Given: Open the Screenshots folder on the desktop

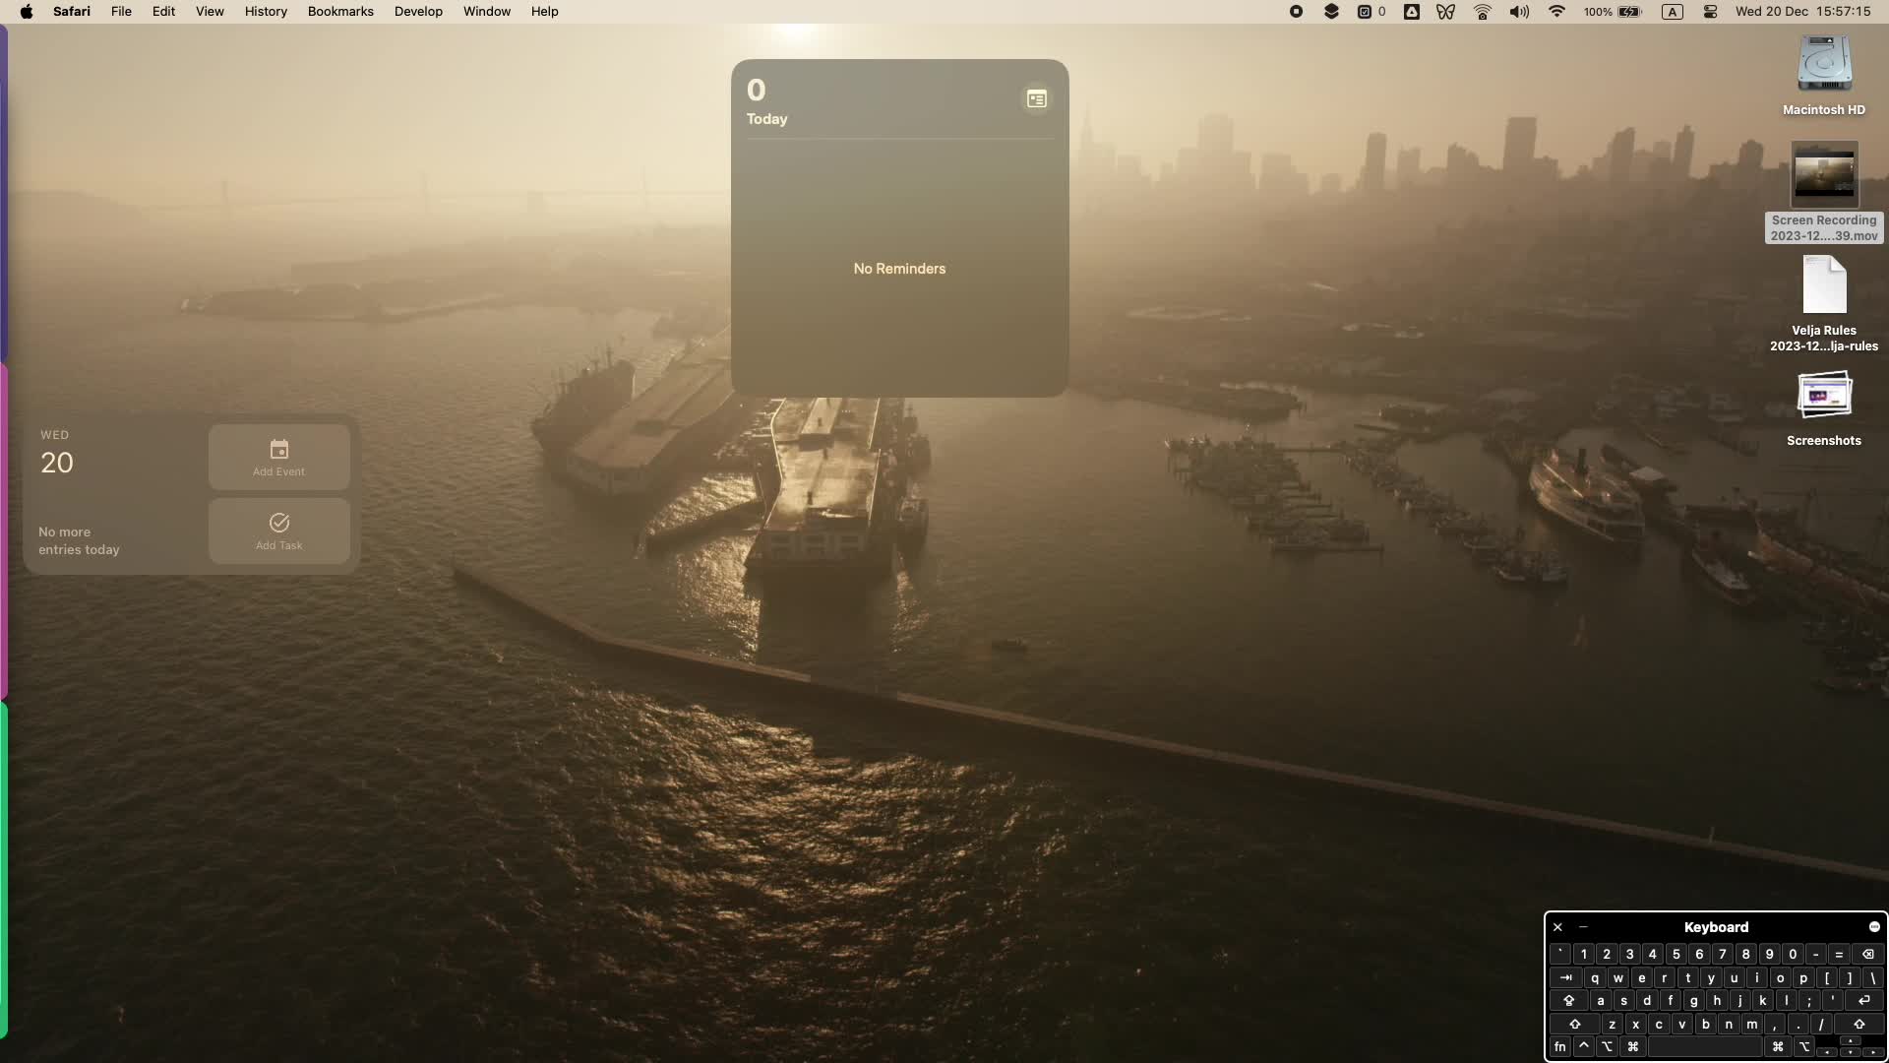Looking at the screenshot, I should [1825, 394].
